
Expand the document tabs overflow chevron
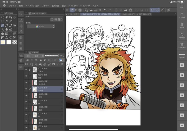pos(175,14)
